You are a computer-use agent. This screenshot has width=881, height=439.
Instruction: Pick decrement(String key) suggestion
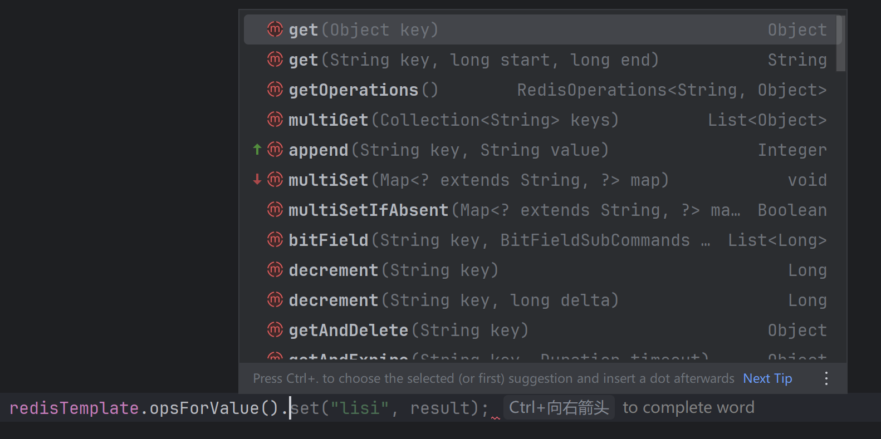point(393,270)
